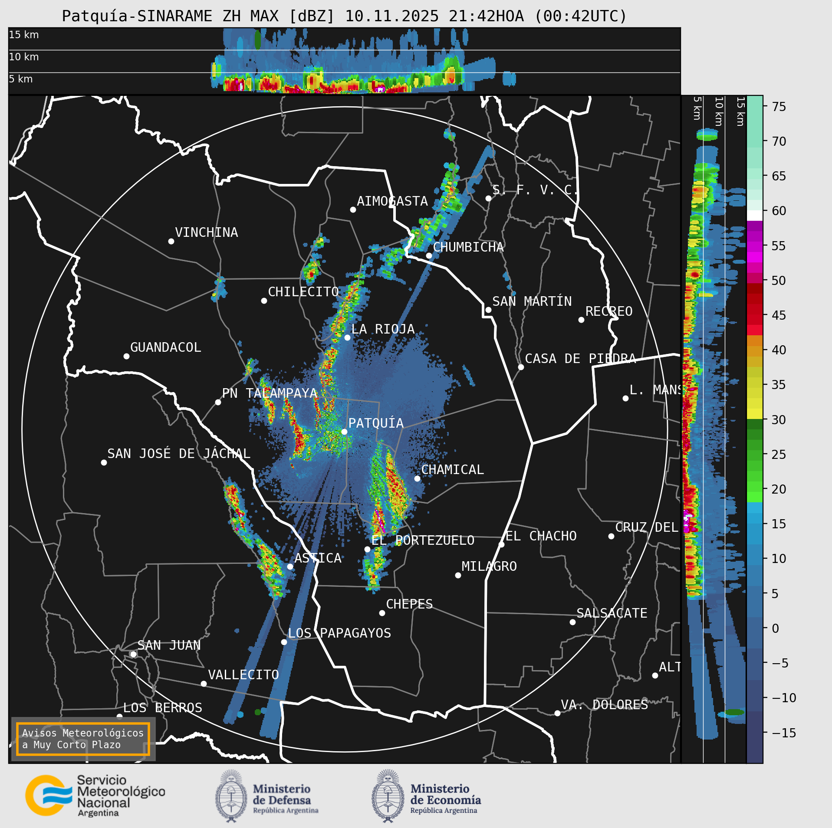
Task: Click the 75 tick label on colorbar
Action: (x=779, y=106)
